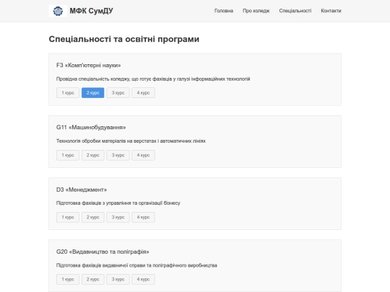Pick 4 курс in Видавництво та поліграфія card
The height and width of the screenshot is (292, 390).
(x=143, y=279)
